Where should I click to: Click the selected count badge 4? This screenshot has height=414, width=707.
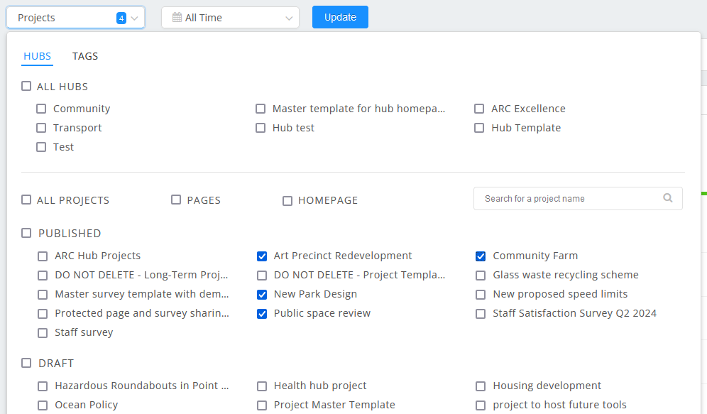[x=121, y=18]
